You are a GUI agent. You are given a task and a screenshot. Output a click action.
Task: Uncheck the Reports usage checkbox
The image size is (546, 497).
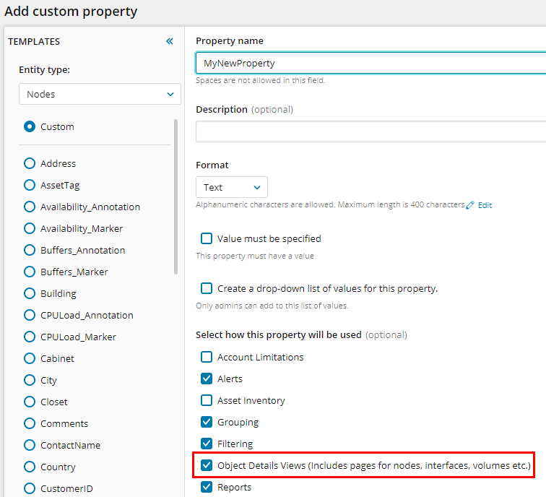(207, 488)
